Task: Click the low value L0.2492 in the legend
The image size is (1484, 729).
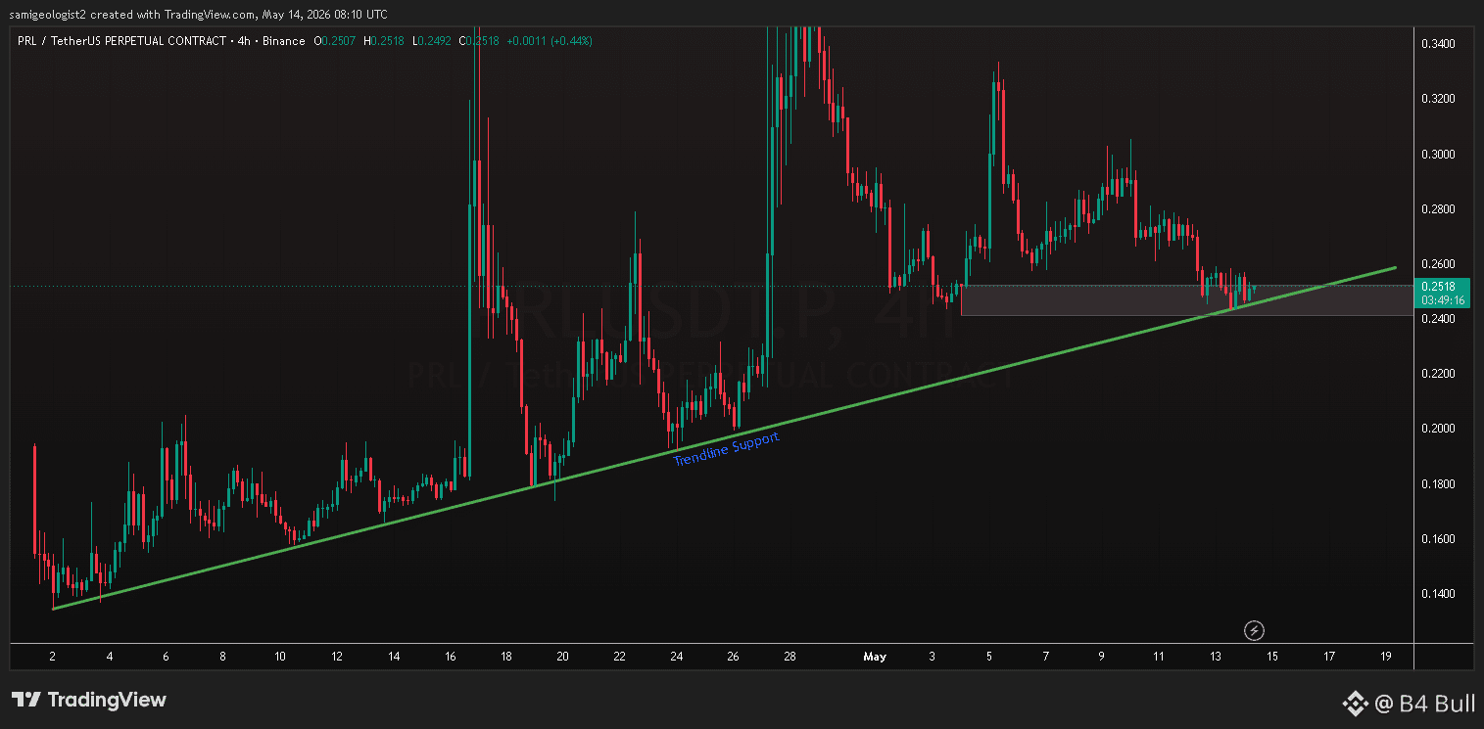Action: 433,41
